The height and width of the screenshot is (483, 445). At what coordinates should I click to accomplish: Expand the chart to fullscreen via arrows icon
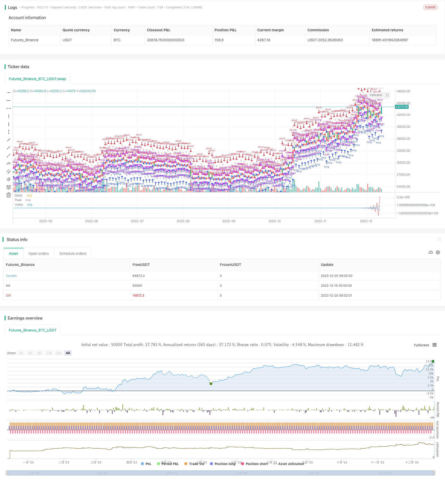[387, 95]
